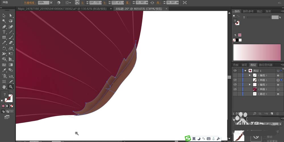Click the Y value stepper arrows
The height and width of the screenshot is (142, 284).
pyautogui.click(x=109, y=3)
